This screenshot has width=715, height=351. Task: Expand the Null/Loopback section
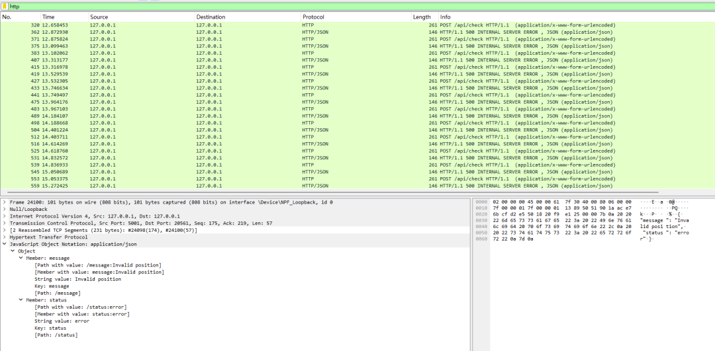[x=5, y=209]
